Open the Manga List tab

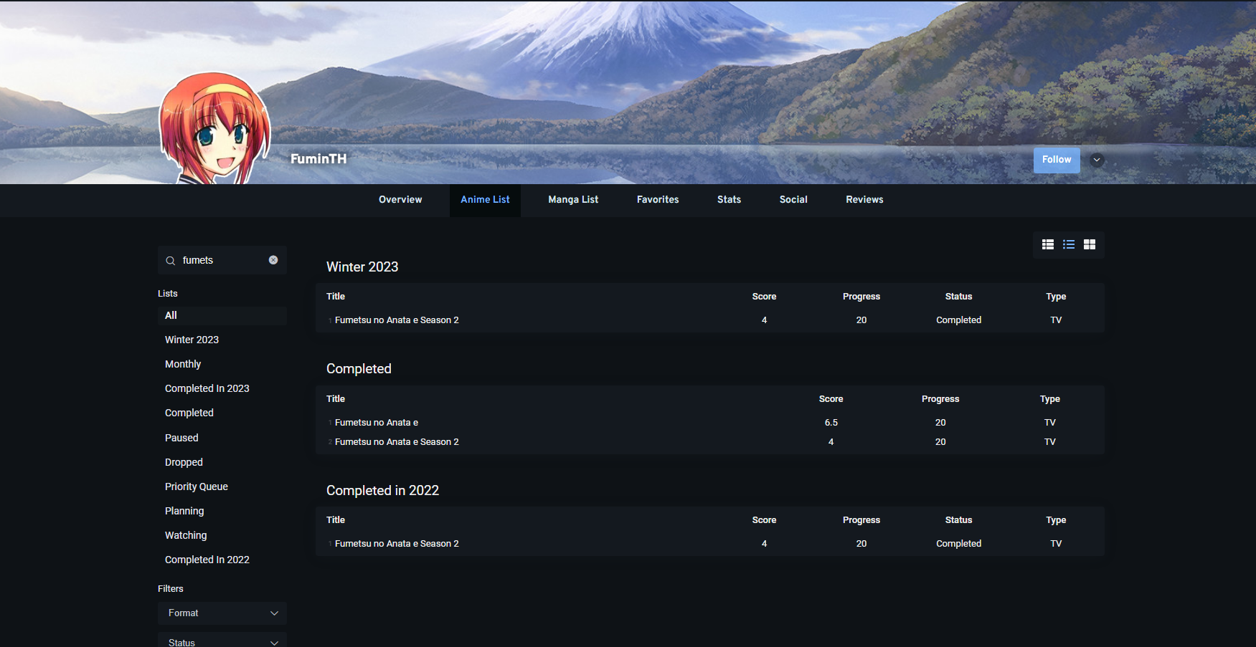coord(572,200)
